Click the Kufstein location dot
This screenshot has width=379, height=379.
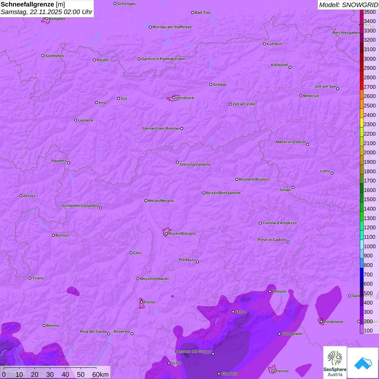[264, 44]
